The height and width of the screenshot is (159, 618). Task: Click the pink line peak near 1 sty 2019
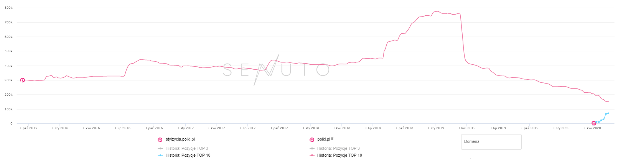tap(437, 11)
